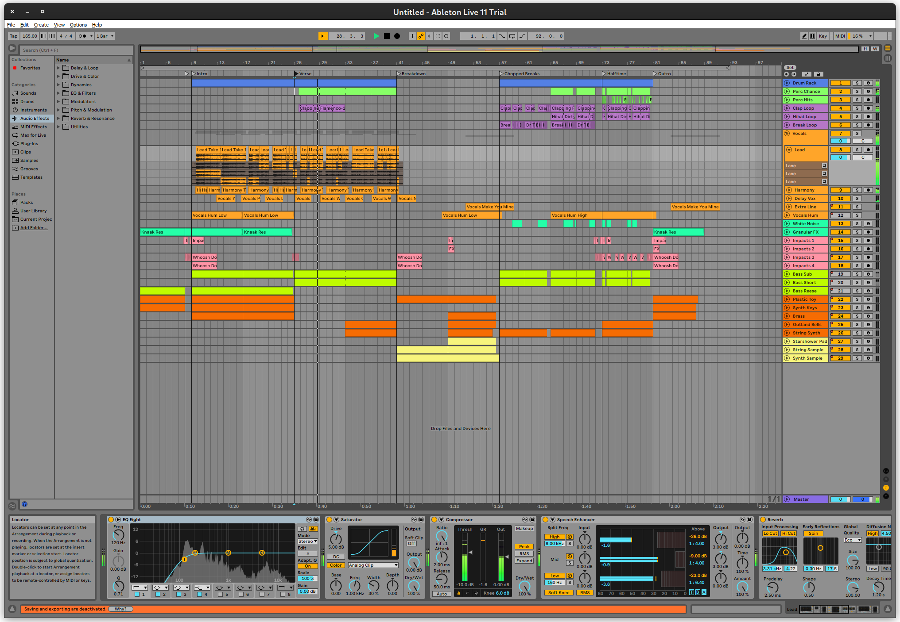Enable the Automation Arm button
Viewport: 900px width, 622px height.
pos(421,36)
